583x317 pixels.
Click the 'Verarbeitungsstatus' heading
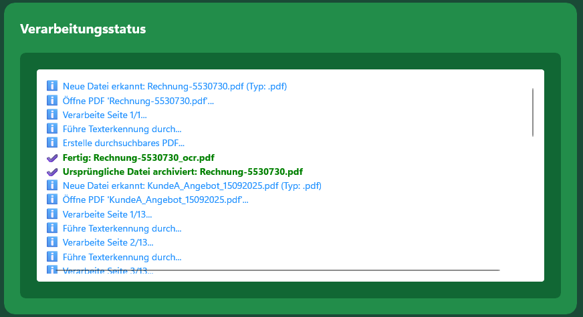tap(83, 29)
